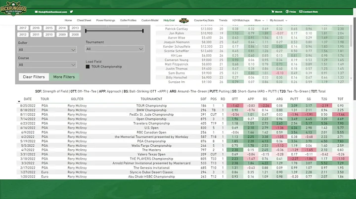Select Billy Horschel in the field table
The width and height of the screenshot is (356, 199).
(177, 77)
